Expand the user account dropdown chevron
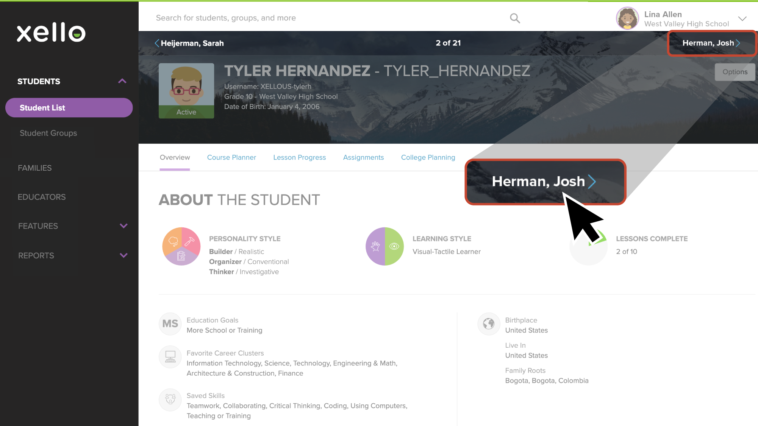This screenshot has height=426, width=758. point(742,19)
